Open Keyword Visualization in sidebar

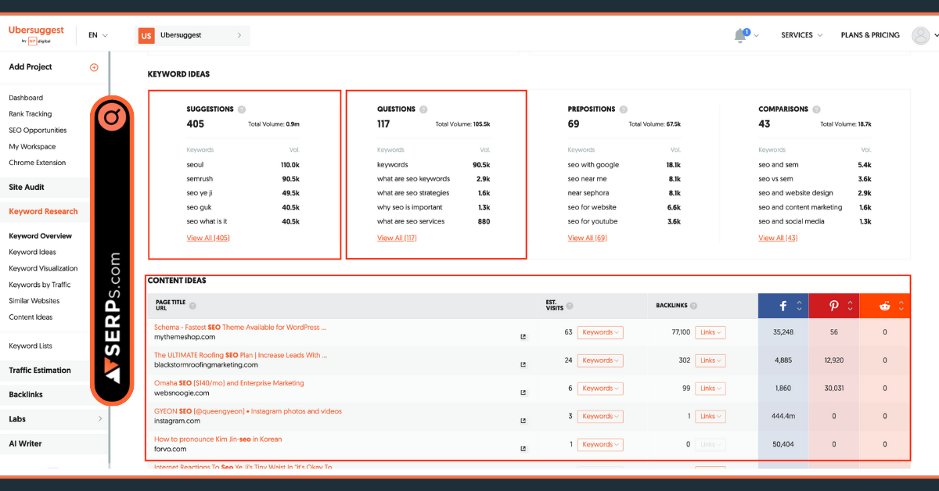click(x=44, y=268)
